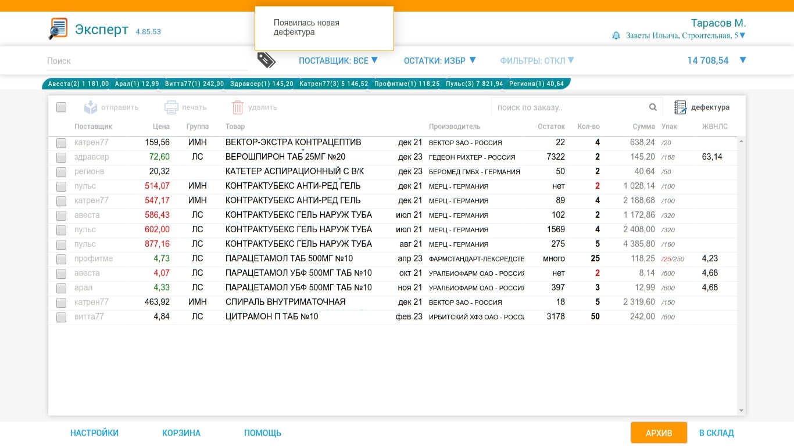794x446 pixels.
Task: Click ИРБИТСКИЙ ХФЗ ОАО manufacturer cell
Action: tap(477, 317)
